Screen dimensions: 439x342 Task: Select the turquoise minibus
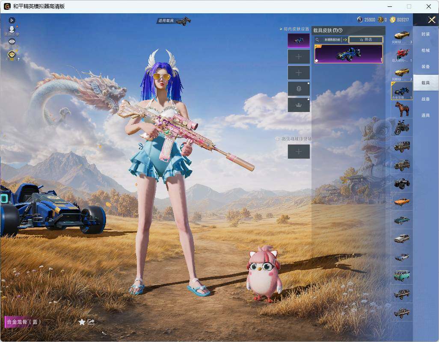(402, 275)
